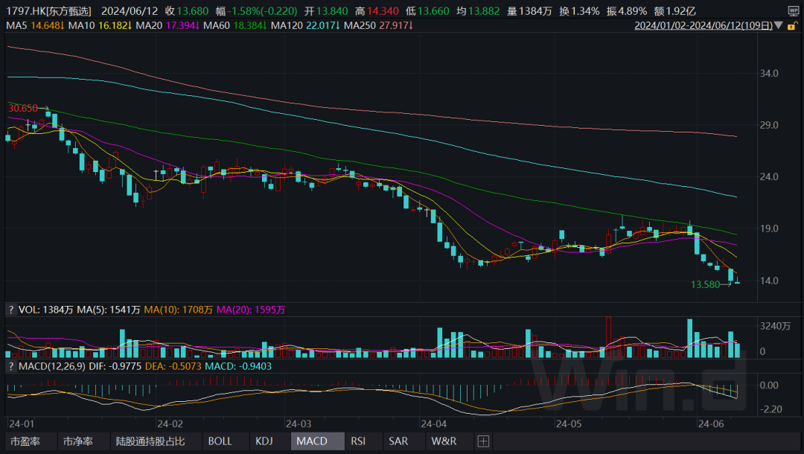Click the high price 14.340
This screenshot has height=454, width=804.
coord(383,11)
